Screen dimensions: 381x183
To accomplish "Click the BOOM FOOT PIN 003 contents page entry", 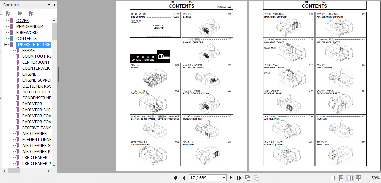I will (x=155, y=101).
